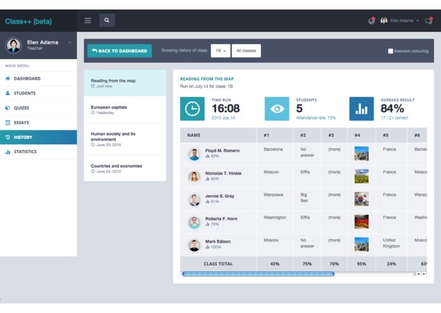Click Floyd M. Romero's Barcelona answer in #1
441x313 pixels.
pos(273,150)
